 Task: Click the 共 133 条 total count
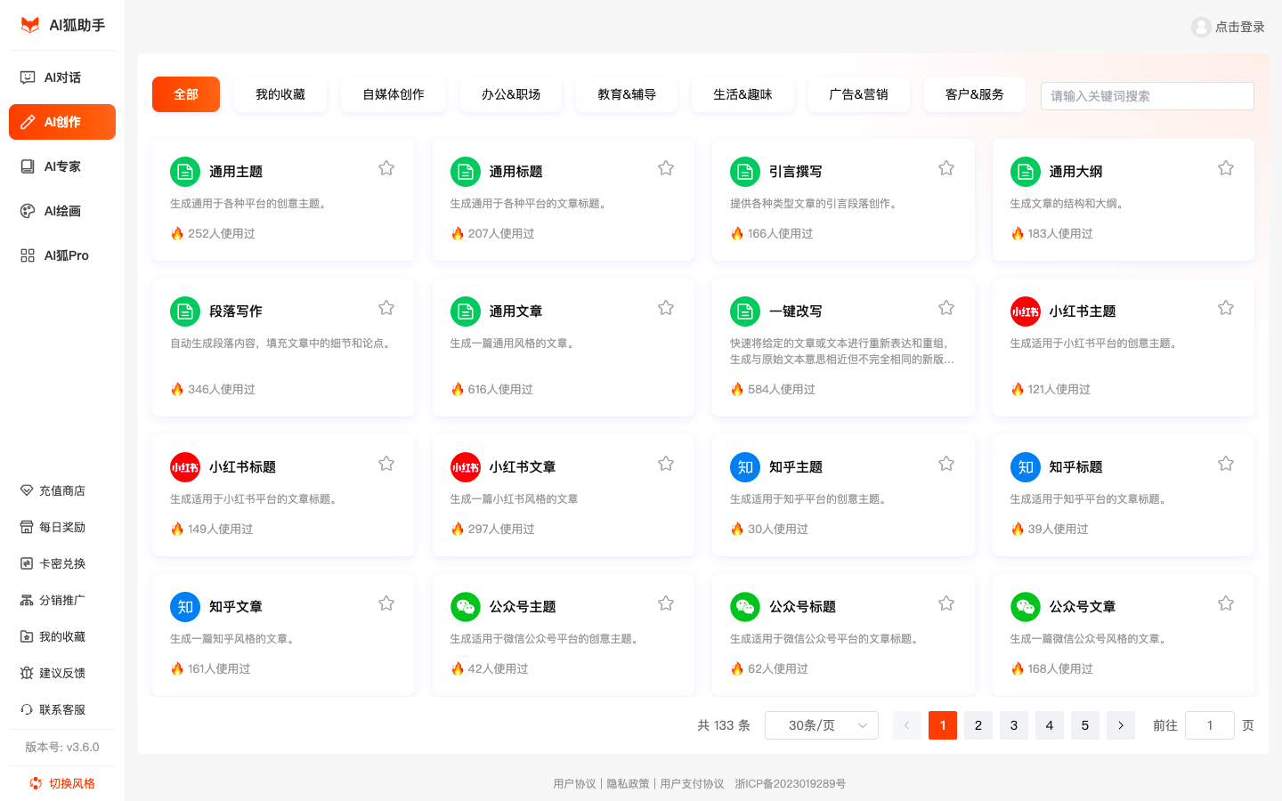pos(724,725)
